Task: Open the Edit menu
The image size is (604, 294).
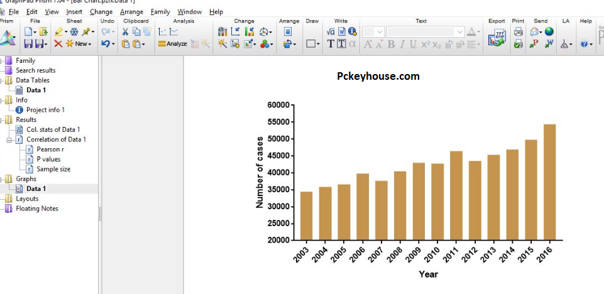Action: click(32, 12)
